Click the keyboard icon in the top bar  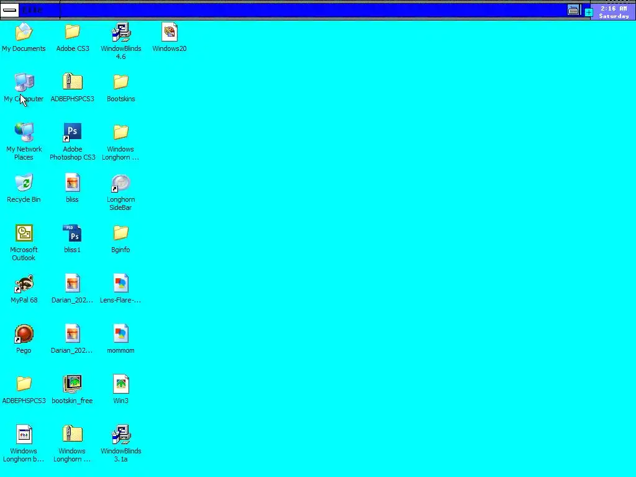click(573, 11)
